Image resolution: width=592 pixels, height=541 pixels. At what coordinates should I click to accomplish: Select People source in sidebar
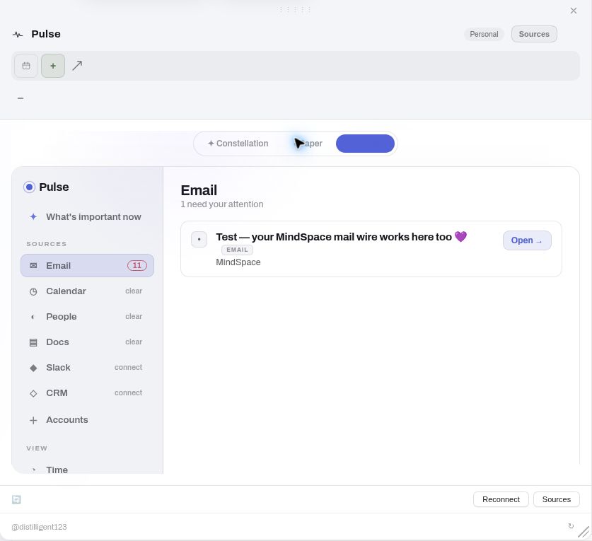pos(87,316)
